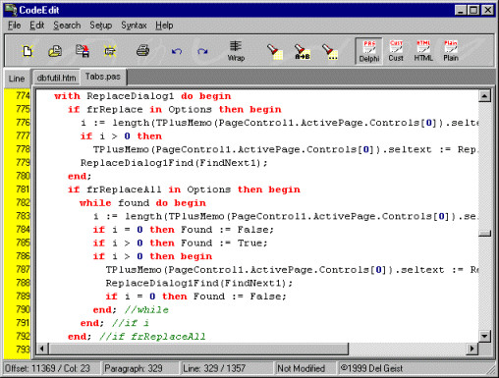Click the Print toolbar icon
Viewport: 499px width, 378px height.
pyautogui.click(x=142, y=51)
